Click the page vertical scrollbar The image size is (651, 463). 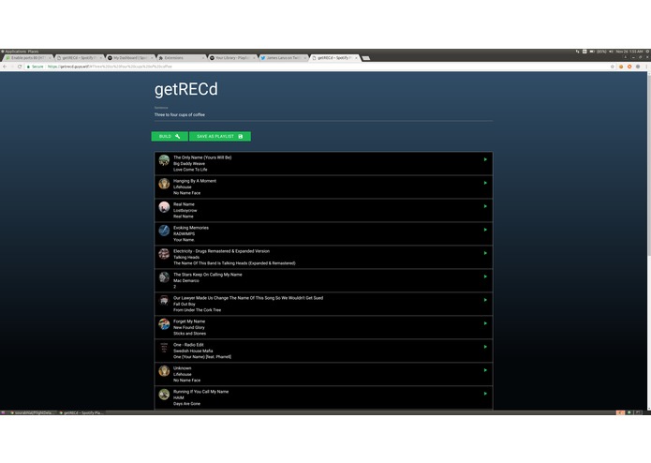pos(648,241)
